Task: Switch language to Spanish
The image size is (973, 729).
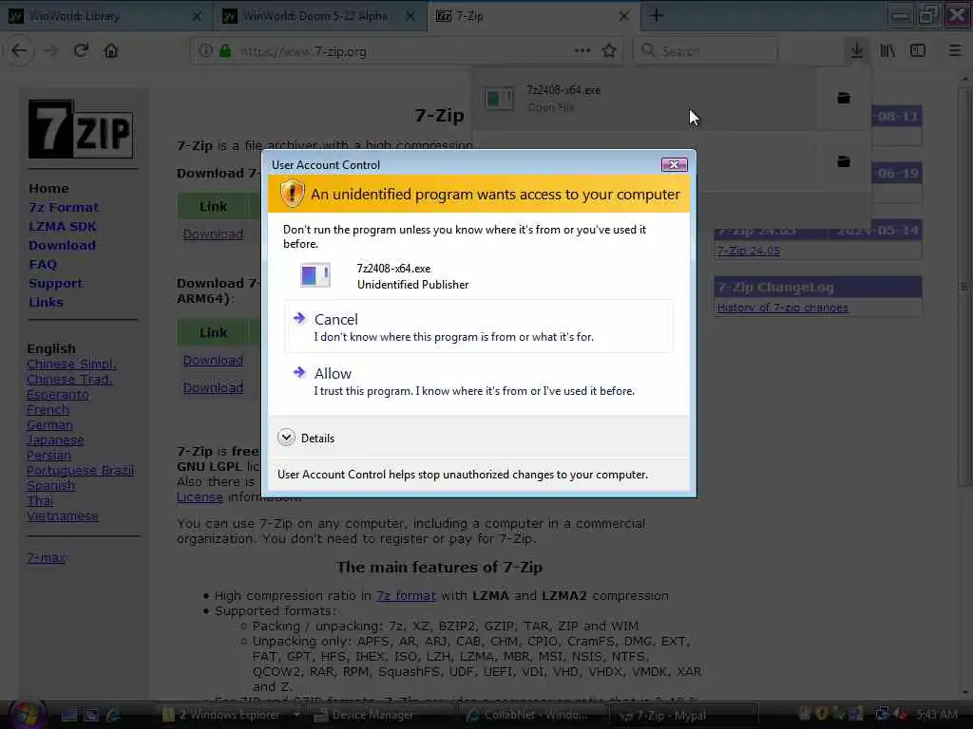Action: click(x=51, y=486)
